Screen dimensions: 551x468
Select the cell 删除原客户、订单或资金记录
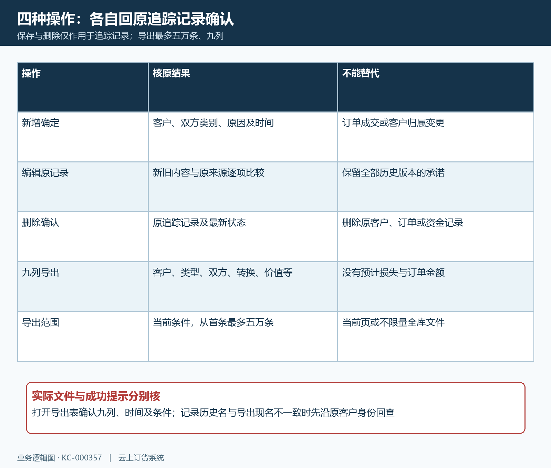[x=436, y=237]
